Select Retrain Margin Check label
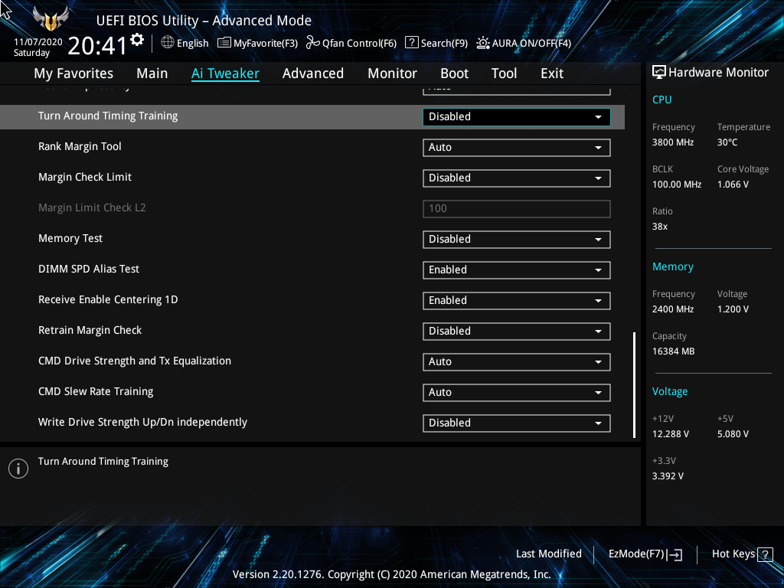 90,330
